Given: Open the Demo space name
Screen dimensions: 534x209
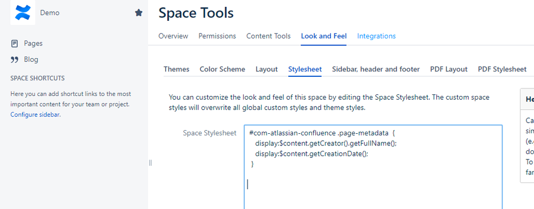Looking at the screenshot, I should click(x=50, y=13).
